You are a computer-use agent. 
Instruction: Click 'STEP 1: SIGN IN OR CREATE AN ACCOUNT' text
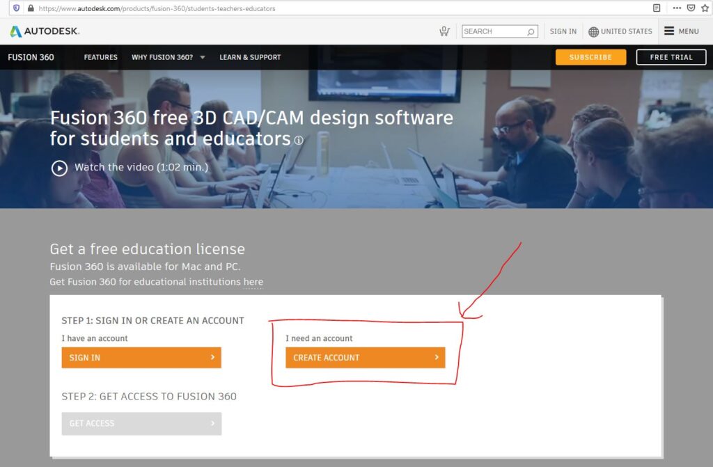[x=152, y=321]
